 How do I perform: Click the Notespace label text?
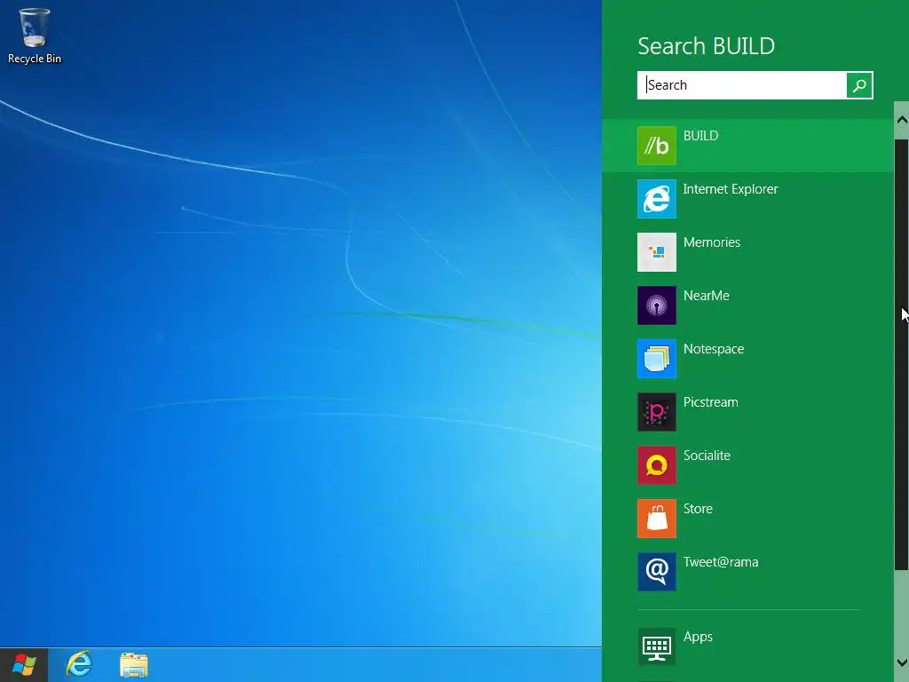click(713, 349)
